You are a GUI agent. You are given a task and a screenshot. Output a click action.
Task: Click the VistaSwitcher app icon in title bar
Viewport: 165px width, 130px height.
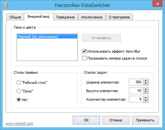(6, 5)
